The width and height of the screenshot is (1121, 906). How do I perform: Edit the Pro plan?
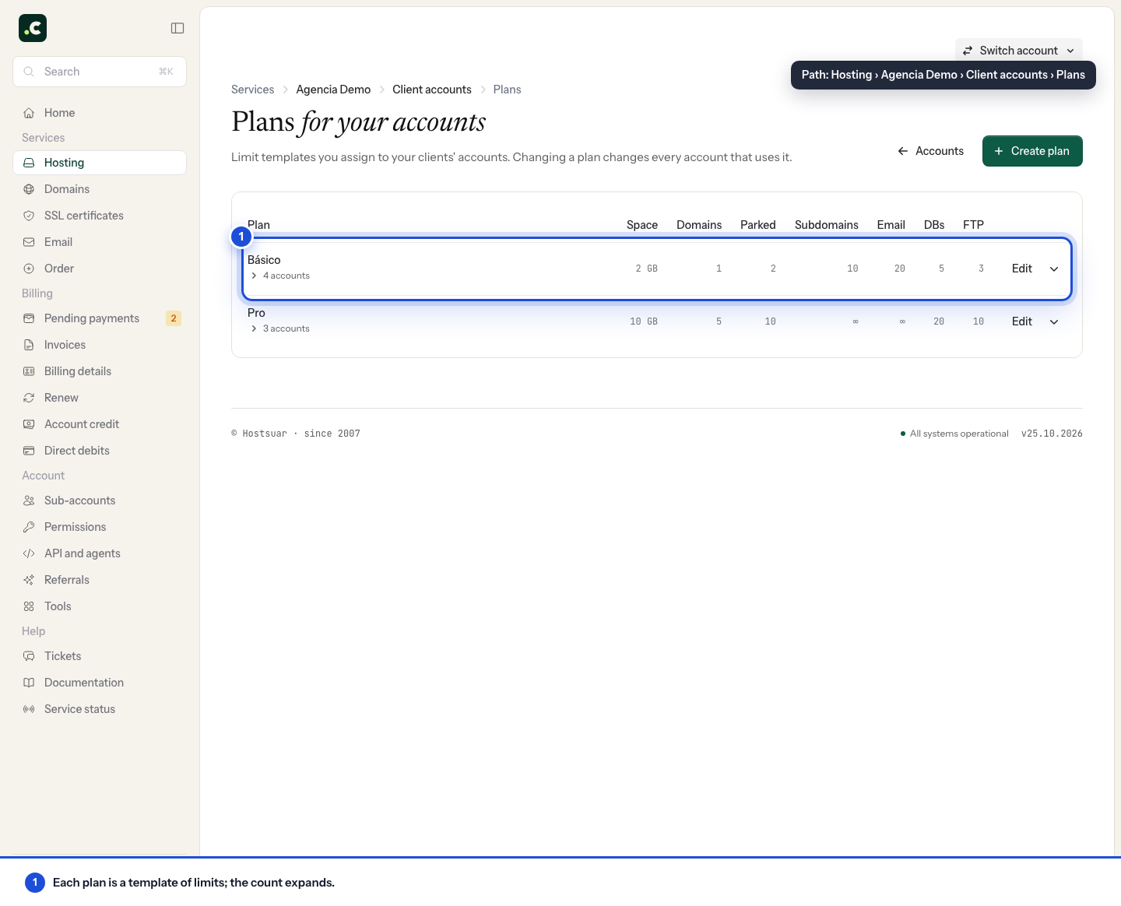pos(1022,321)
